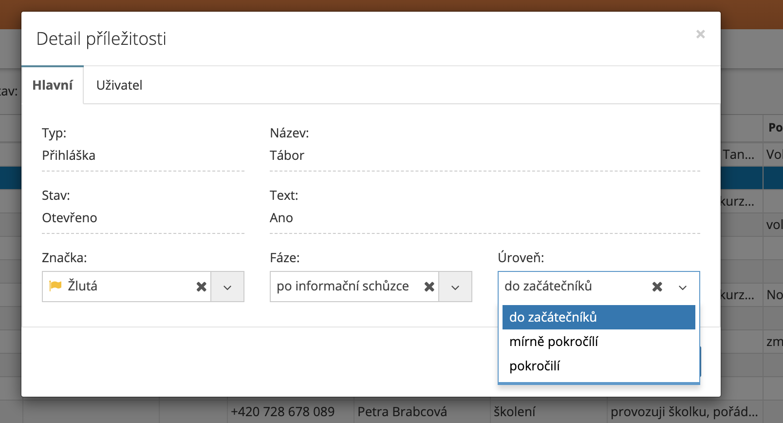The image size is (783, 423).
Task: Pick pokročilí from the Úroveň list
Action: point(598,366)
